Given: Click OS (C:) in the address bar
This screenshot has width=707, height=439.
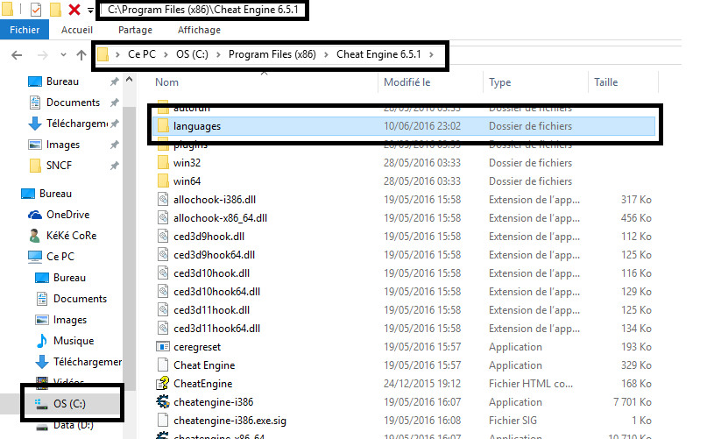Looking at the screenshot, I should point(192,54).
